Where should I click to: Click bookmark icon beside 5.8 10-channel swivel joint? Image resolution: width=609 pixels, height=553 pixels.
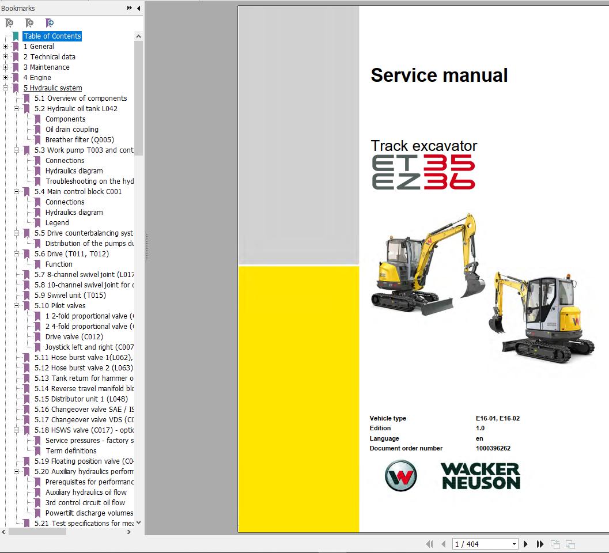tap(27, 285)
